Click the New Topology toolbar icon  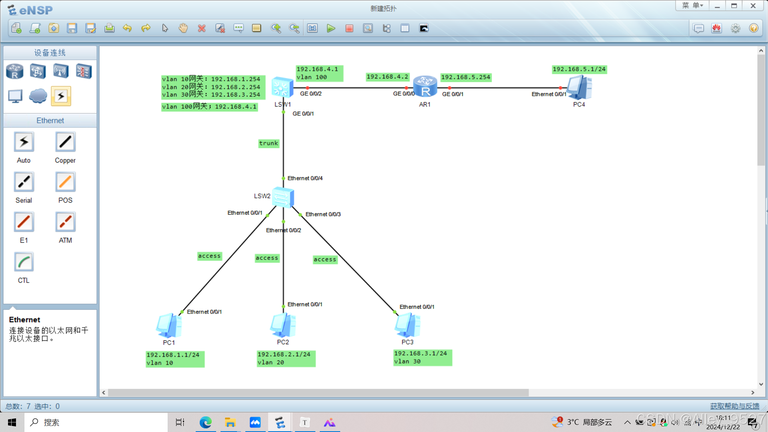(x=16, y=28)
